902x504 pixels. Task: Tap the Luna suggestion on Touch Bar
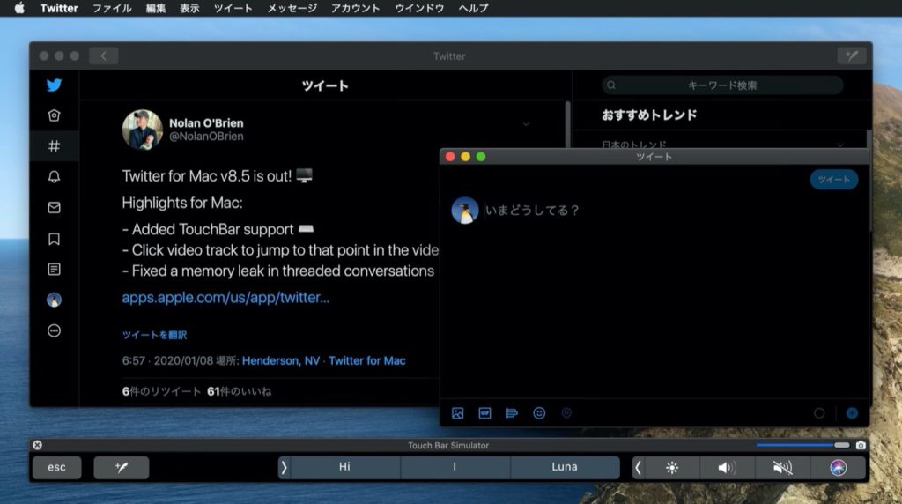[565, 467]
